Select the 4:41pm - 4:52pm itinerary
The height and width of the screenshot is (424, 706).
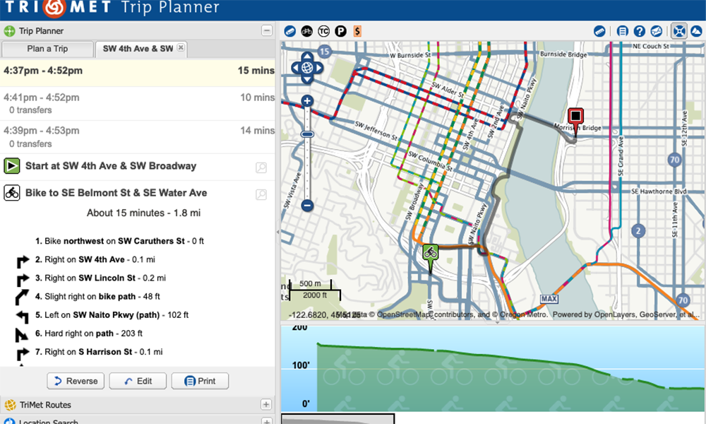pos(138,104)
